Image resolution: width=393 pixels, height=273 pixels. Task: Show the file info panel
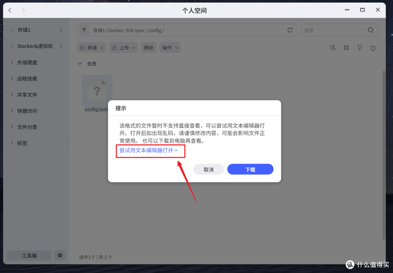pyautogui.click(x=373, y=48)
